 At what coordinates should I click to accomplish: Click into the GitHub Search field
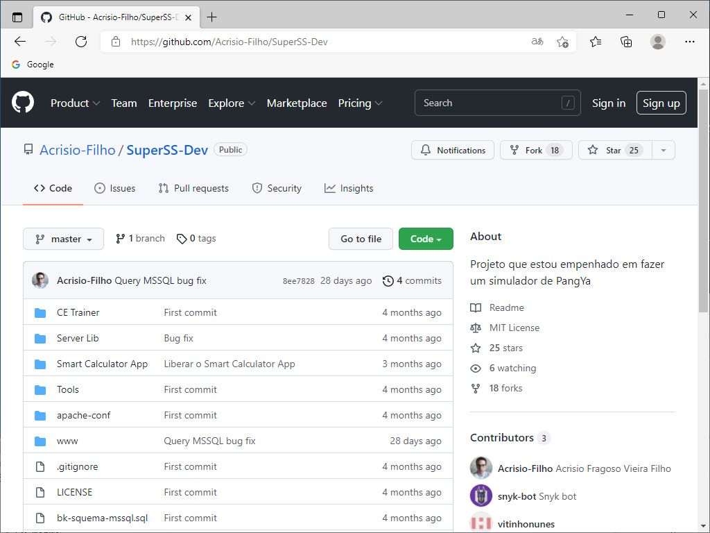497,103
